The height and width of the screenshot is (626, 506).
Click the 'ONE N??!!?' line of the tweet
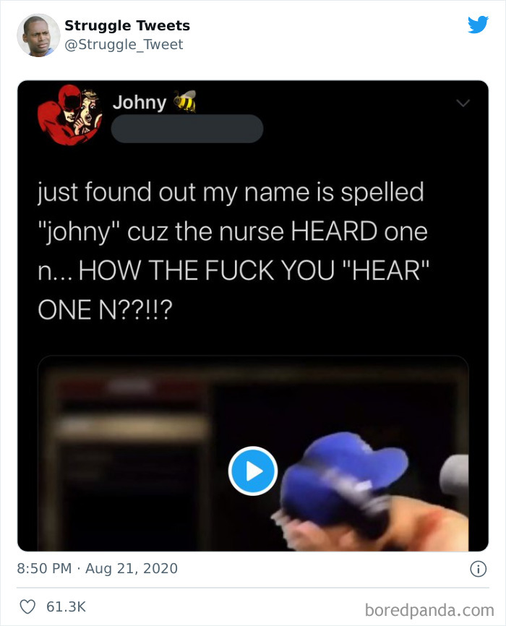click(105, 310)
